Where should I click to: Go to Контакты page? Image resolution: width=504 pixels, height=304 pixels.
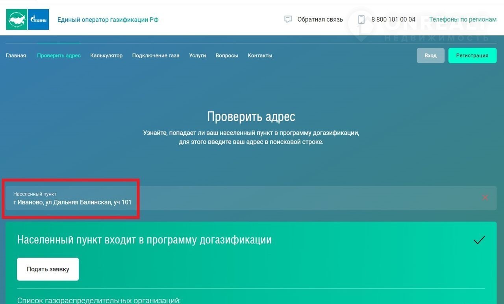coord(260,55)
